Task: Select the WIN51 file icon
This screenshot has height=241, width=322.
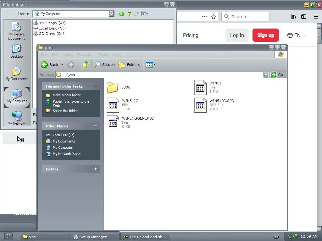Action: coord(200,88)
